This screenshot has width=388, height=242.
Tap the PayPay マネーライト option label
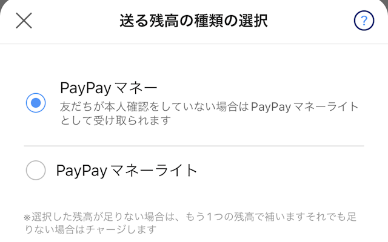[127, 171]
